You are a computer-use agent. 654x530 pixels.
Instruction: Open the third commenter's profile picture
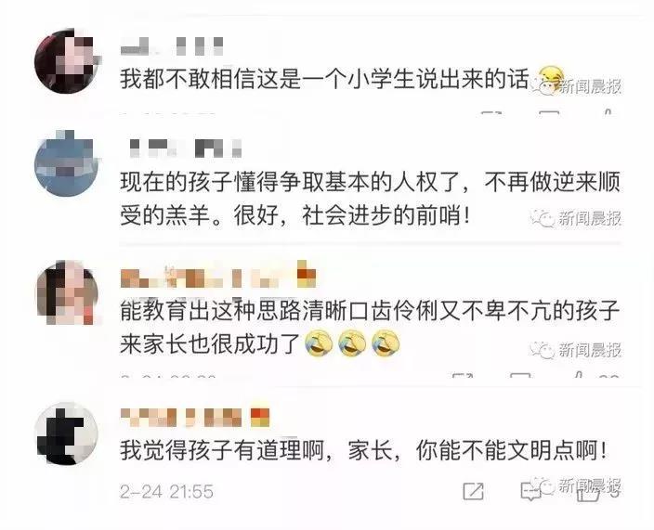pos(67,292)
